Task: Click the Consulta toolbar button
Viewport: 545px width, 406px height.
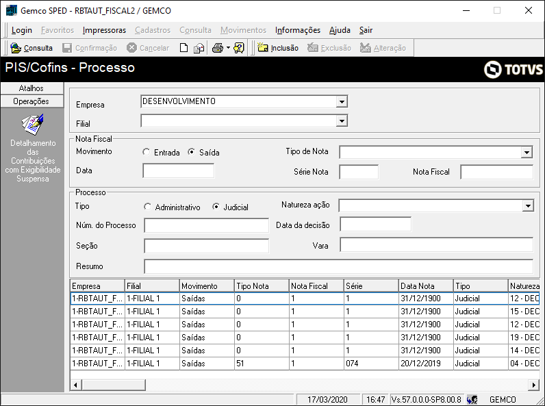Action: coord(31,48)
